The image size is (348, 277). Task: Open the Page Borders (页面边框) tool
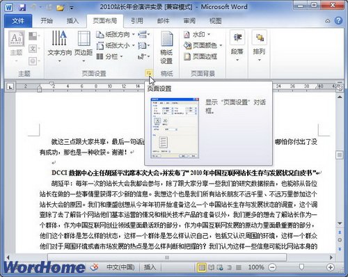pos(200,56)
